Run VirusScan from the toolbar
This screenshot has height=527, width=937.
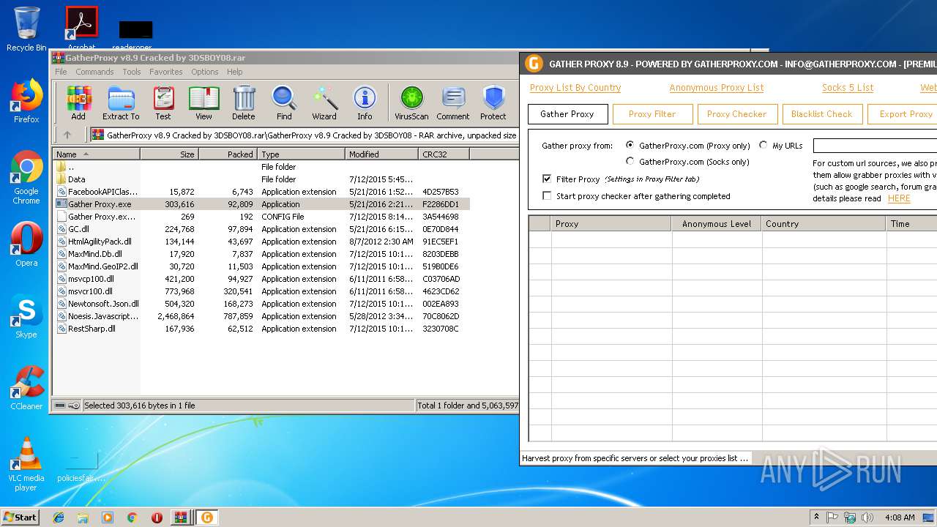[411, 103]
